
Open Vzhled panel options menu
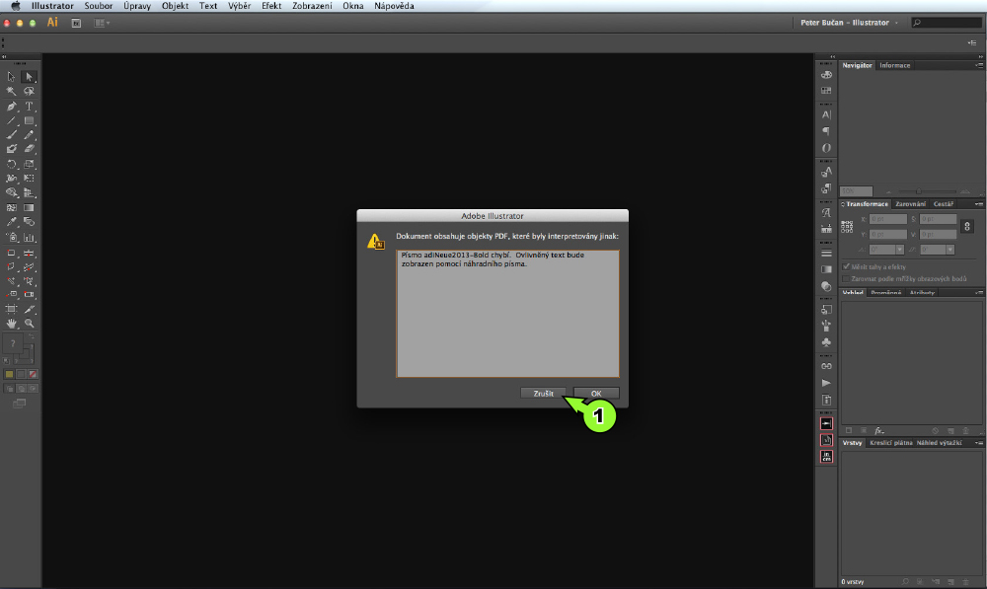coord(979,293)
